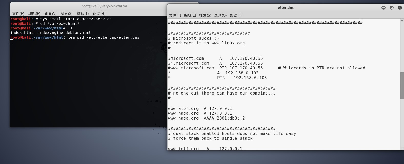Open 编辑(E) menu in terminal window

(34, 14)
